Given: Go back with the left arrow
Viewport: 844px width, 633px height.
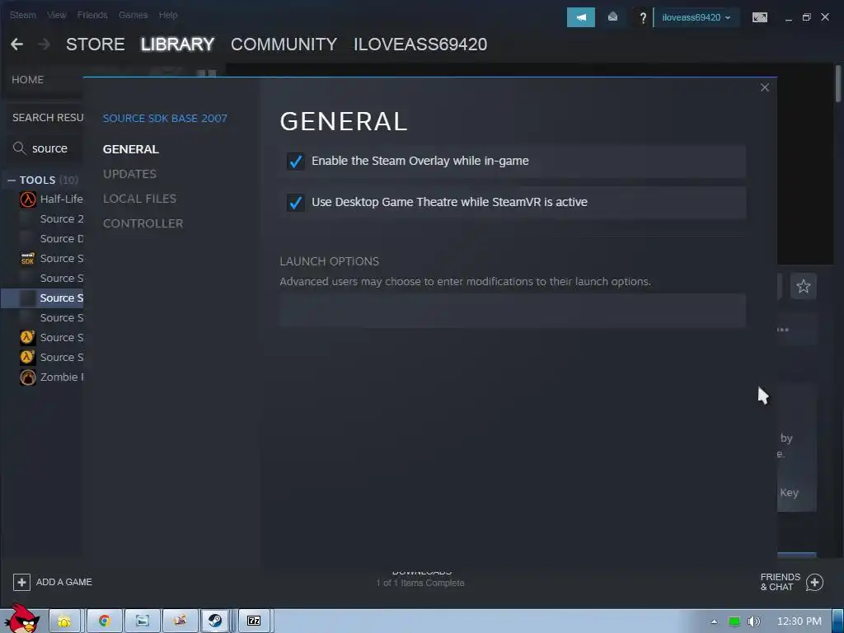Looking at the screenshot, I should (x=16, y=45).
